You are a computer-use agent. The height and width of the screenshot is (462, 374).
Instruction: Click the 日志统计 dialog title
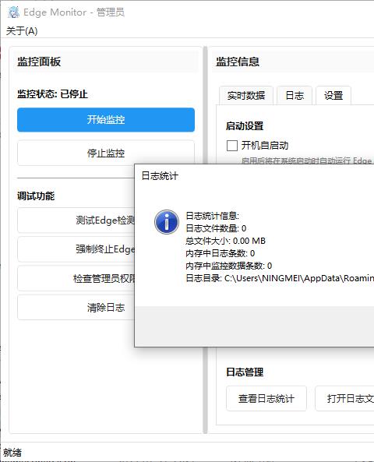coord(160,176)
